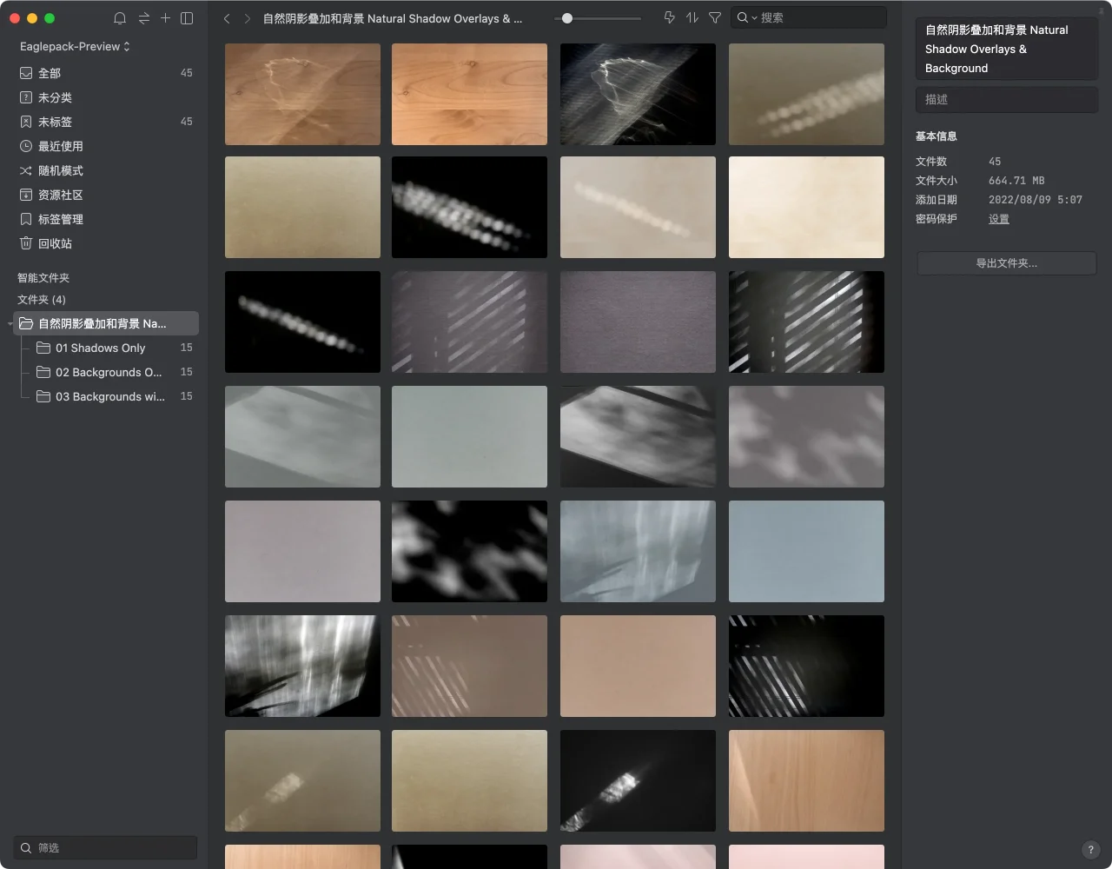Click the 筛选 filter field
1112x869 pixels.
pyautogui.click(x=106, y=847)
